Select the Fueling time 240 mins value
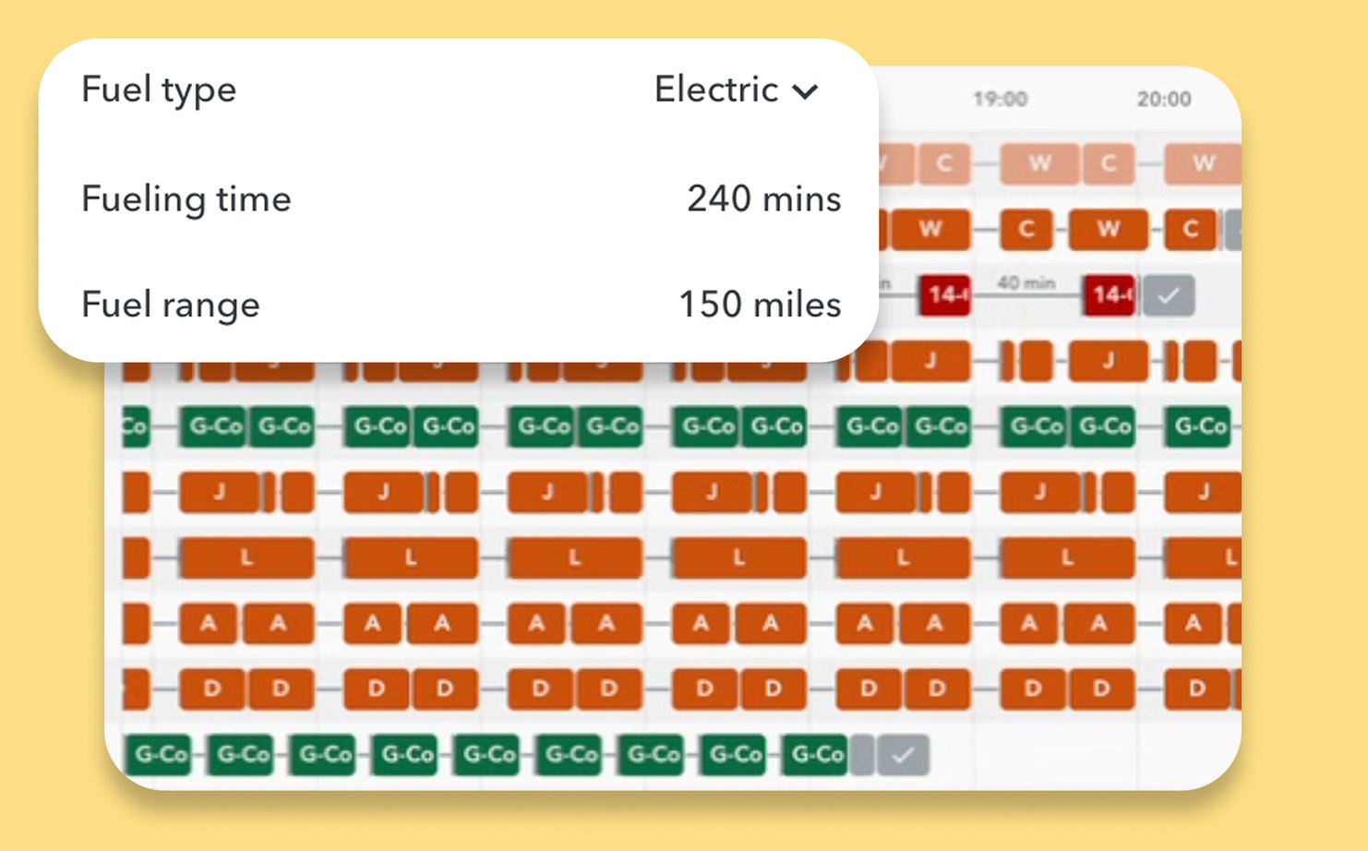Viewport: 1368px width, 851px height. (763, 198)
